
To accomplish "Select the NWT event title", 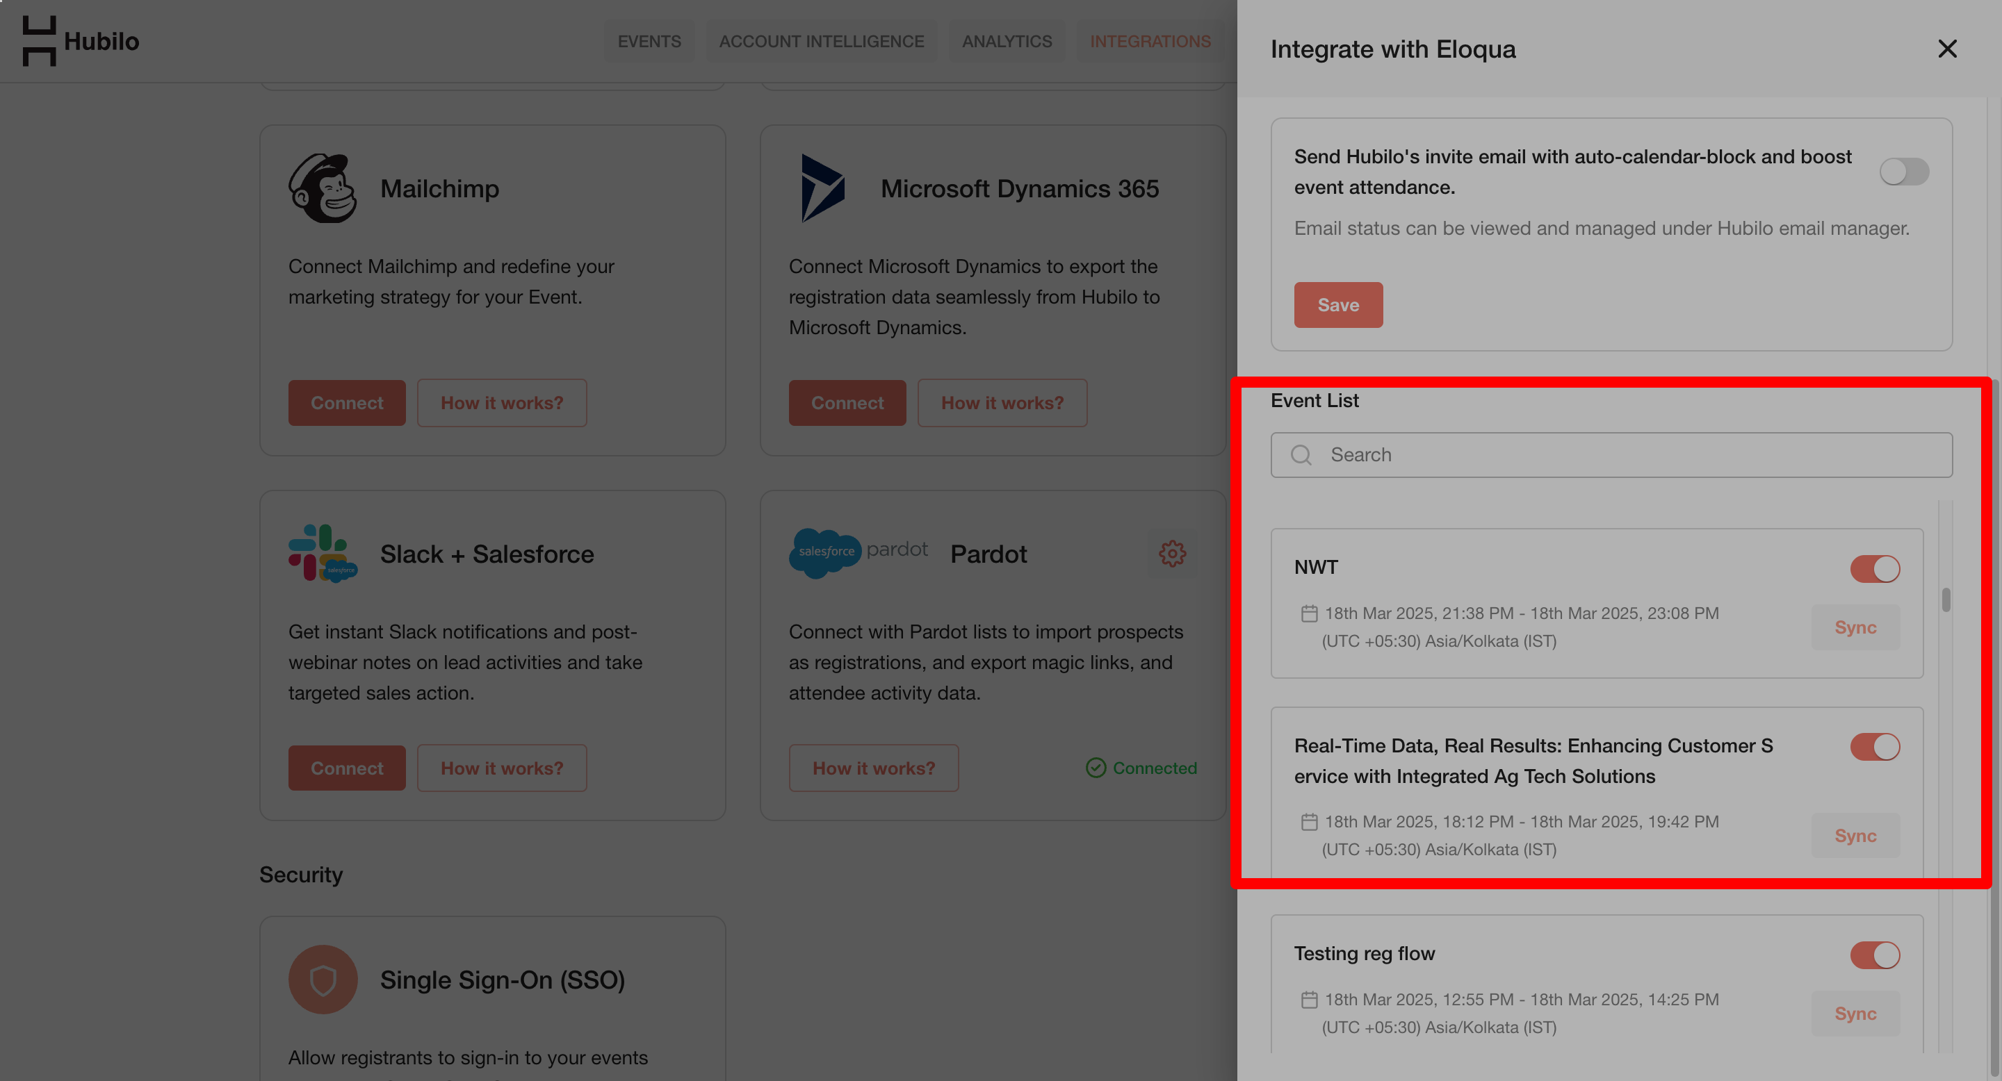I will 1316,567.
